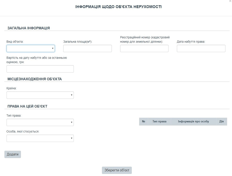The image size is (232, 176).
Task: Focus the Реєстраційний номер input field
Action: (144, 49)
